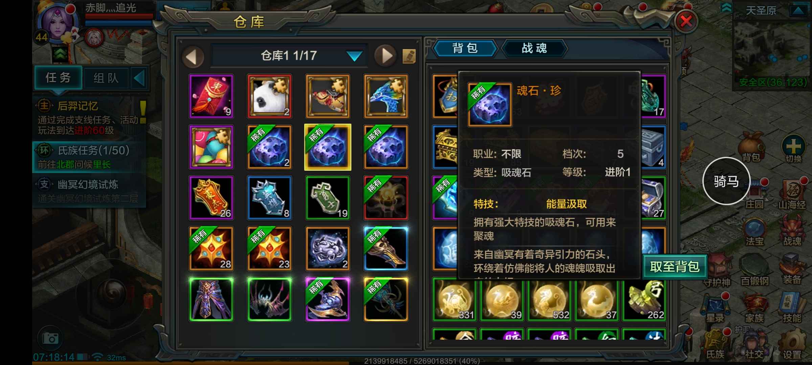The height and width of the screenshot is (365, 812).
Task: Click the 取至背包 button
Action: [x=675, y=267]
